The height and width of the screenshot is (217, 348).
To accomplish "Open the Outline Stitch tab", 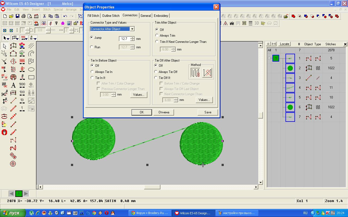I will click(x=111, y=16).
